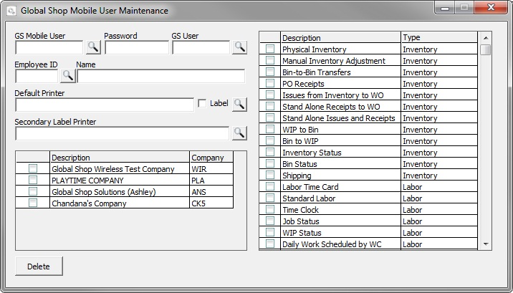513x293 pixels.
Task: Click Inventory type cell for PO Receipts
Action: (x=439, y=83)
